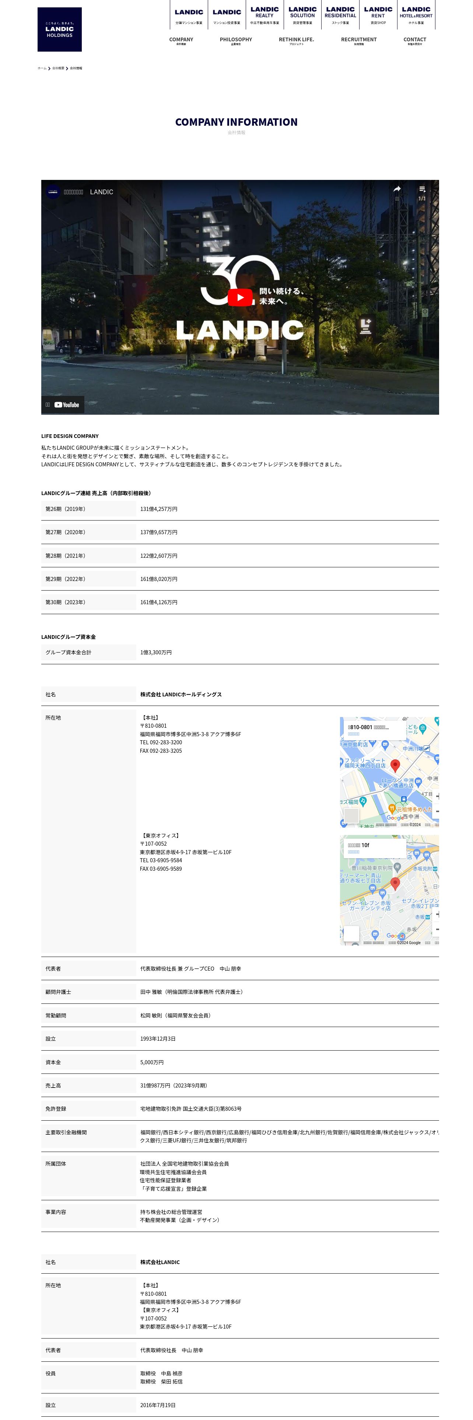Click 122億2,607万円 sales value

coord(158,556)
